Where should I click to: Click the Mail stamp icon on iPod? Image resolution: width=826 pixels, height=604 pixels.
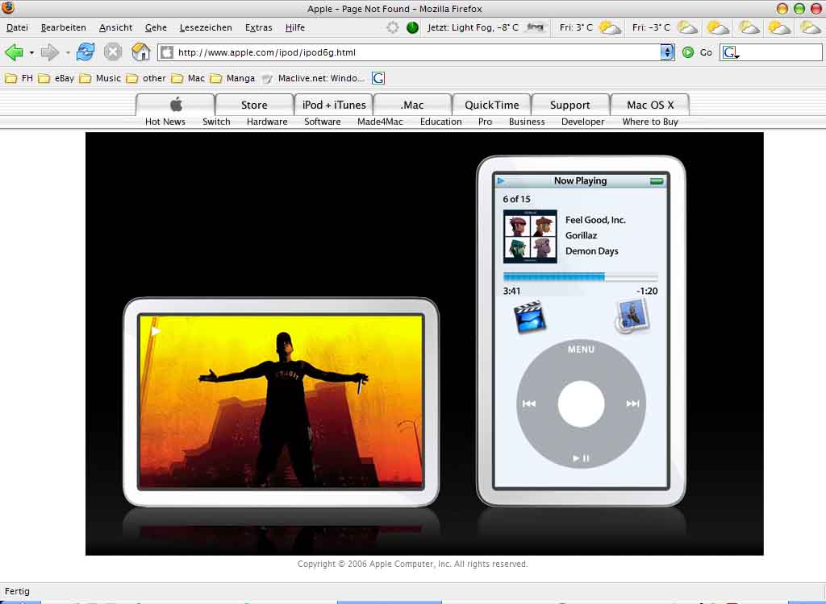(x=632, y=316)
